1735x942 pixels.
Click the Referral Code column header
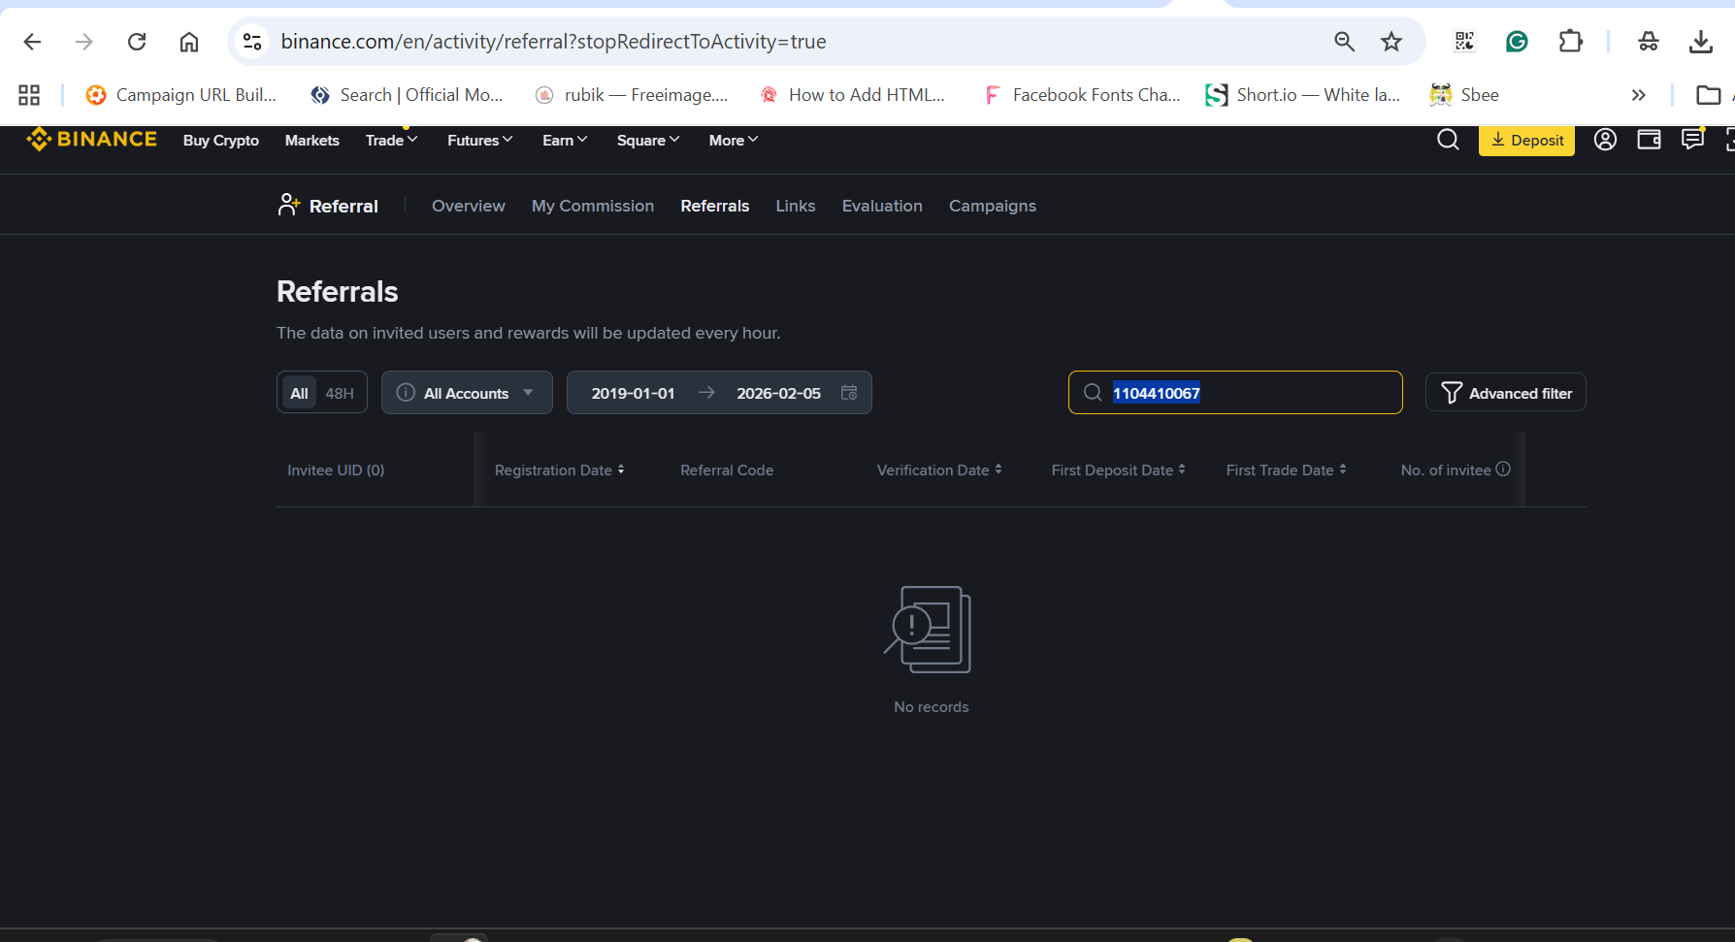[727, 470]
